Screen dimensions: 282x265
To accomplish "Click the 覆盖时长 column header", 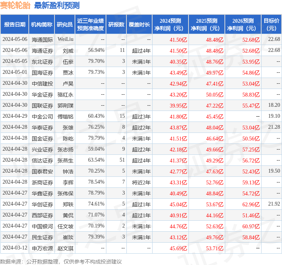I will click(x=139, y=25).
